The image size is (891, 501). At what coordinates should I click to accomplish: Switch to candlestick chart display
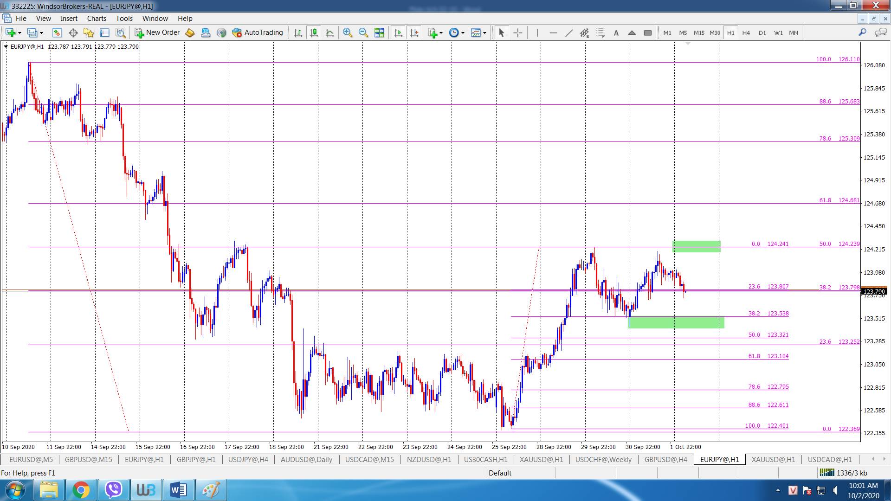(314, 32)
